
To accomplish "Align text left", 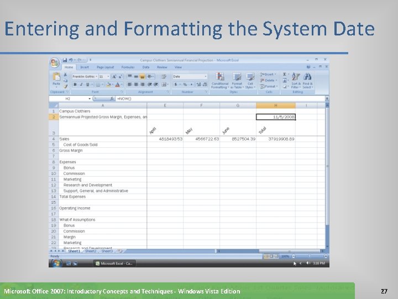I will coord(130,84).
